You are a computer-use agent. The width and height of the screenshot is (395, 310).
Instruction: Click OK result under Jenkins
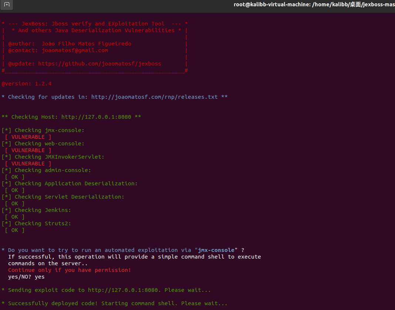click(x=15, y=217)
